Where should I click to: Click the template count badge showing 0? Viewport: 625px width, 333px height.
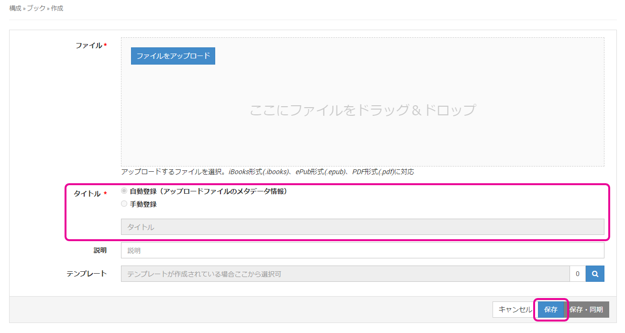578,274
